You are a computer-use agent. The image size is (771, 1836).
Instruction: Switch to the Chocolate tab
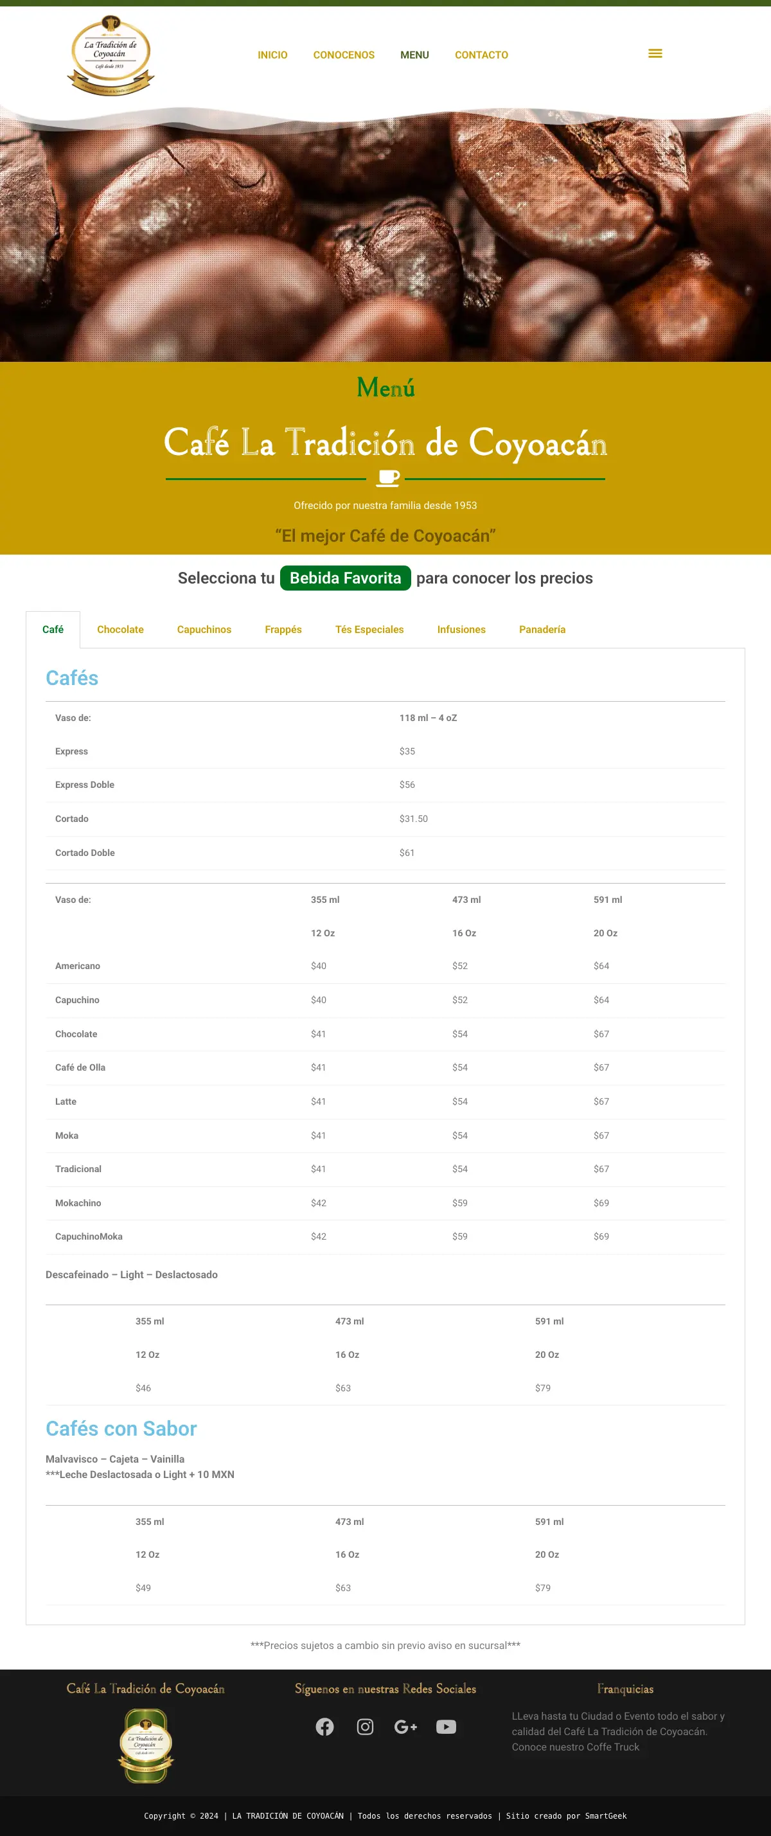click(120, 629)
